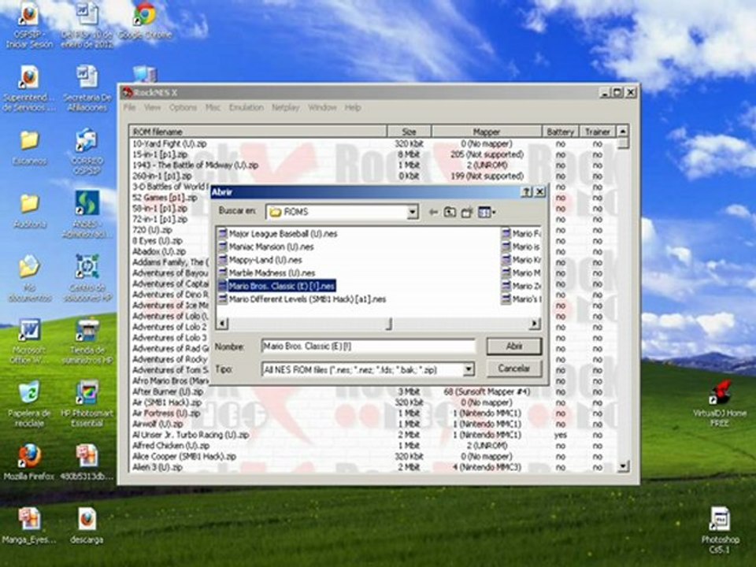Select Maniac Mansion (U).nes file

[x=265, y=246]
